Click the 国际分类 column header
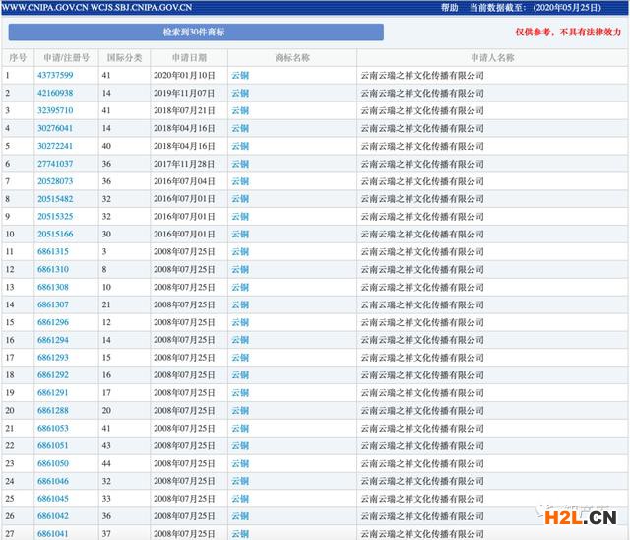Viewport: 630px width, 540px height. pos(124,58)
